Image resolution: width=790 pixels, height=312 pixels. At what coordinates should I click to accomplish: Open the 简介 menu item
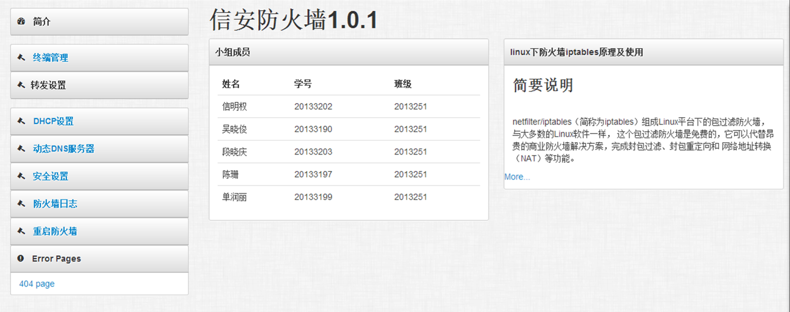pos(99,21)
